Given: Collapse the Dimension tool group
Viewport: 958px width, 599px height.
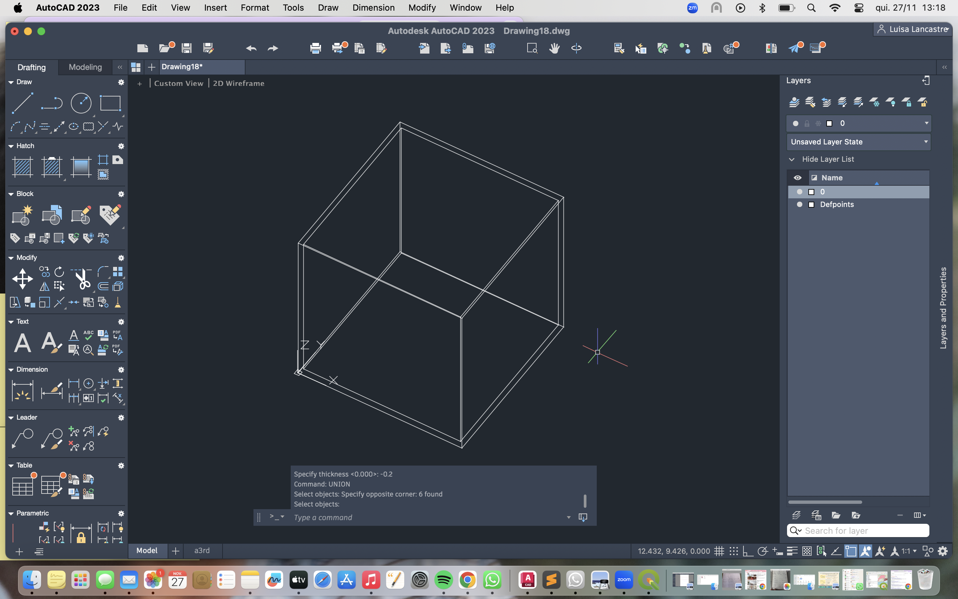Looking at the screenshot, I should coord(11,370).
